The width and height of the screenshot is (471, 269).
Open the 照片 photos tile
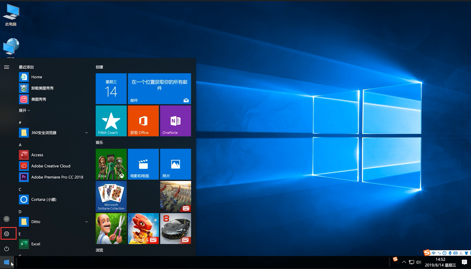[x=176, y=164]
